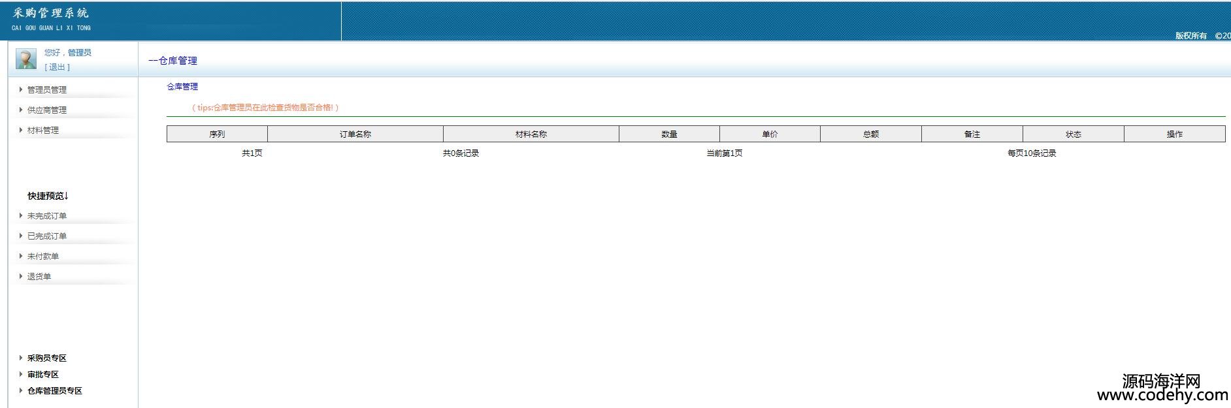Expand arrow beside 供应商管理
The image size is (1231, 408).
click(21, 110)
